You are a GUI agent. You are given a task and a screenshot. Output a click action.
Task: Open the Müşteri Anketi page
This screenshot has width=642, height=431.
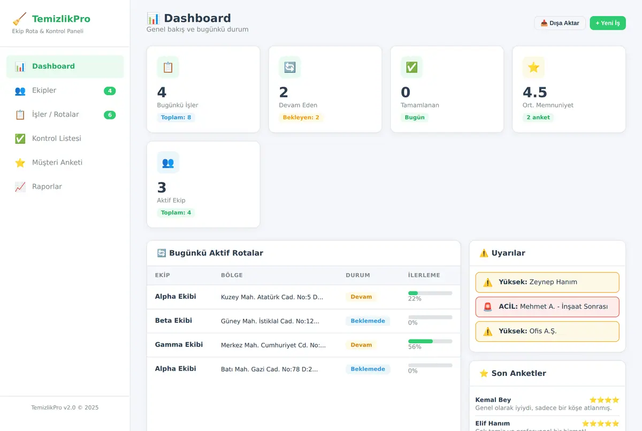pos(65,163)
